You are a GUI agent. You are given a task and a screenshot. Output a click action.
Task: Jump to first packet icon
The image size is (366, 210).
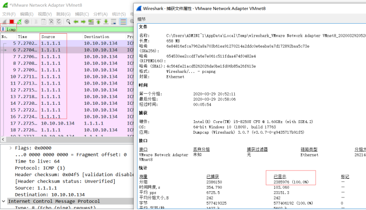click(x=98, y=22)
